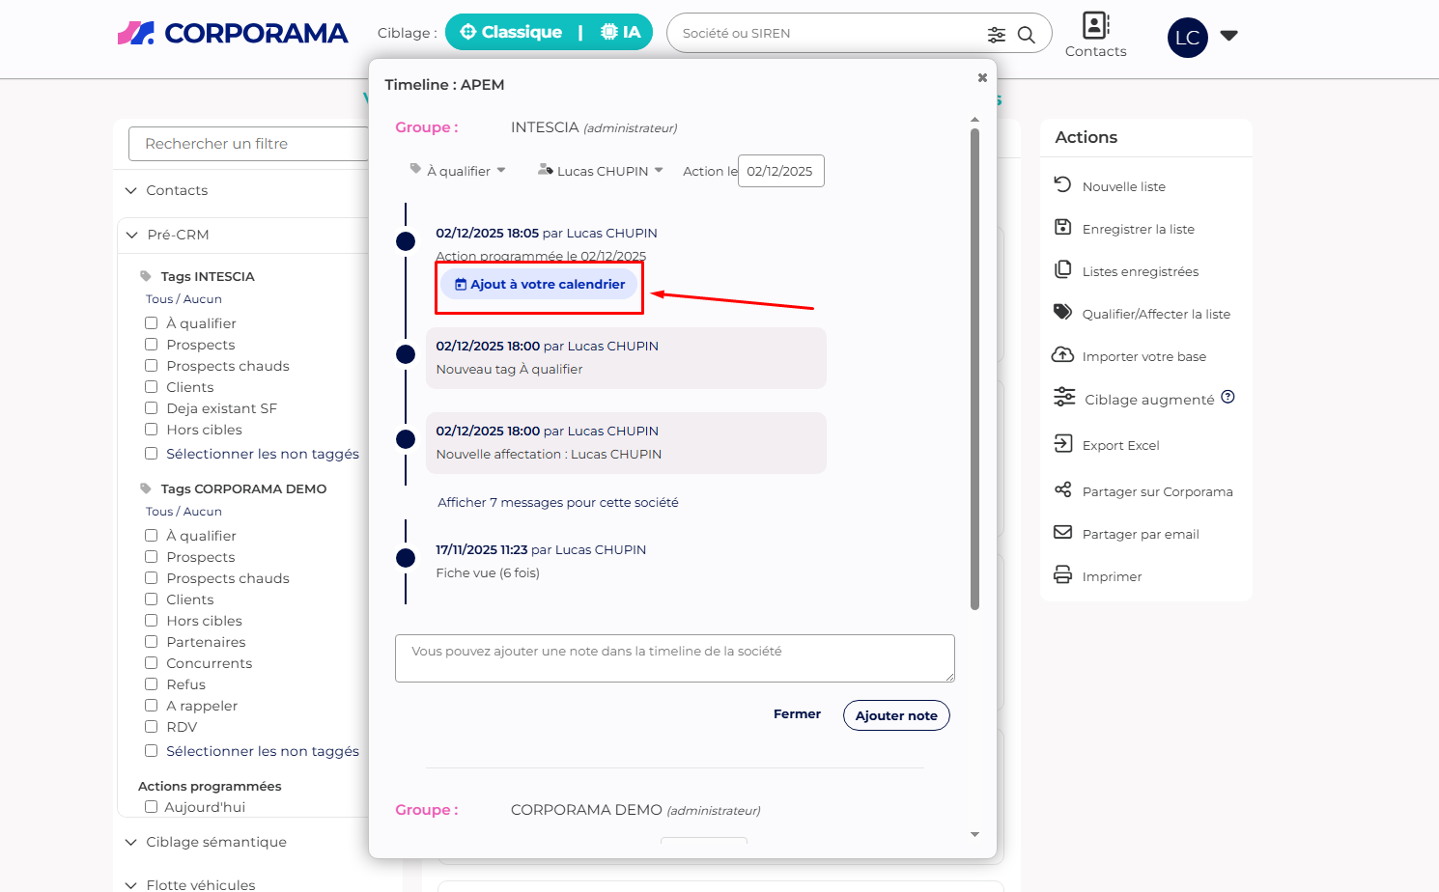
Task: Open the À qualifier tag dropdown
Action: [x=459, y=171]
